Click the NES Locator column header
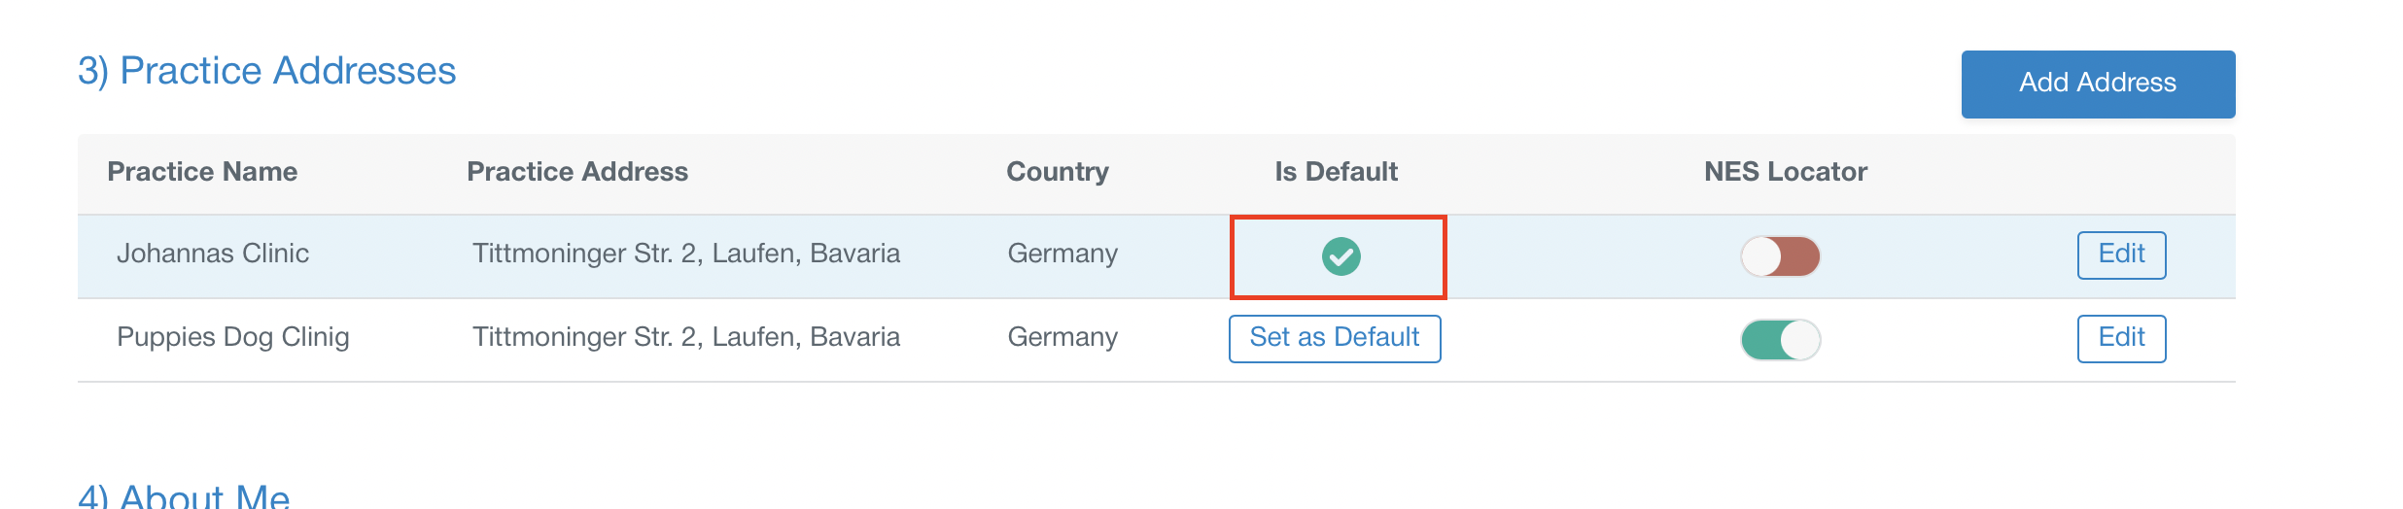This screenshot has height=509, width=2403. pos(1786,172)
